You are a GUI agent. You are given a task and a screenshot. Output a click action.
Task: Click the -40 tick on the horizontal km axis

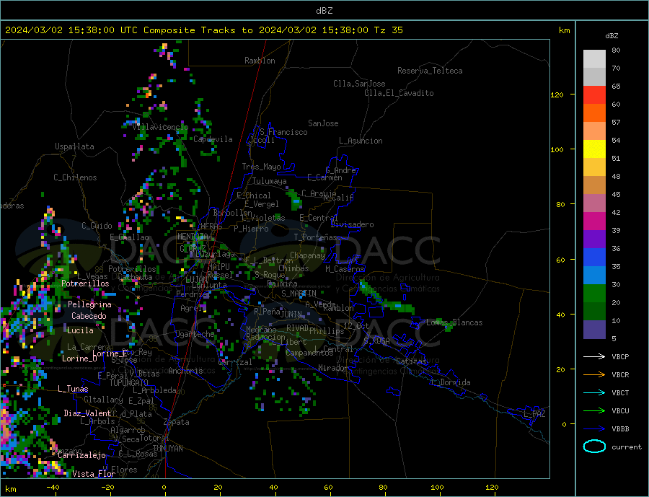click(x=53, y=487)
